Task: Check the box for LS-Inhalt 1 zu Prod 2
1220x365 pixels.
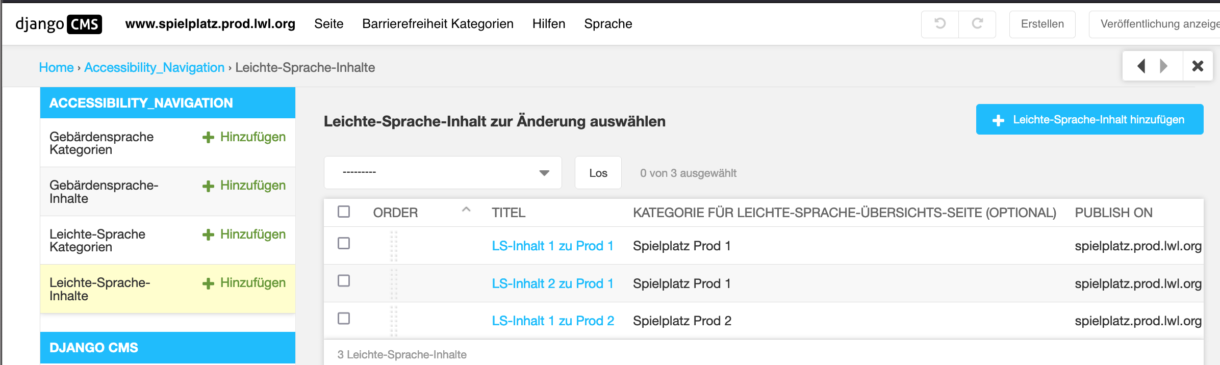Action: point(344,319)
